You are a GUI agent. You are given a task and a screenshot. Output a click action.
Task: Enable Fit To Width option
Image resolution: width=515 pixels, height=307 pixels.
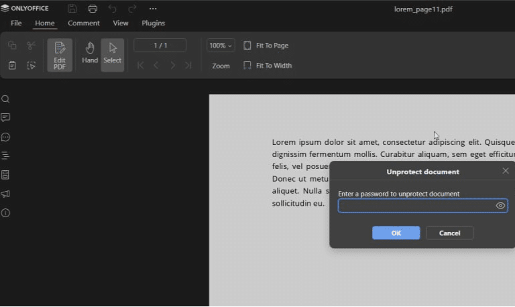click(267, 66)
